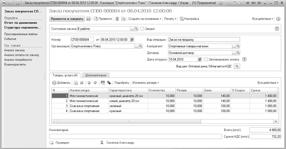
Task: Select the Товары, услуги (4) tab
Action: pyautogui.click(x=65, y=75)
